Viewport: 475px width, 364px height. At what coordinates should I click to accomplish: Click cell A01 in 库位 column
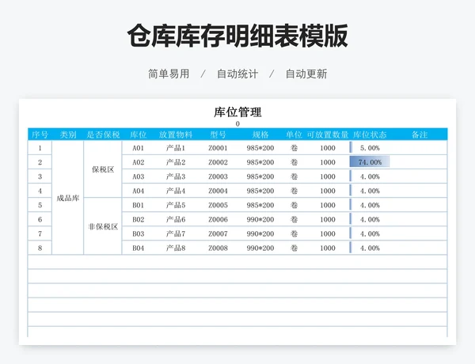138,148
